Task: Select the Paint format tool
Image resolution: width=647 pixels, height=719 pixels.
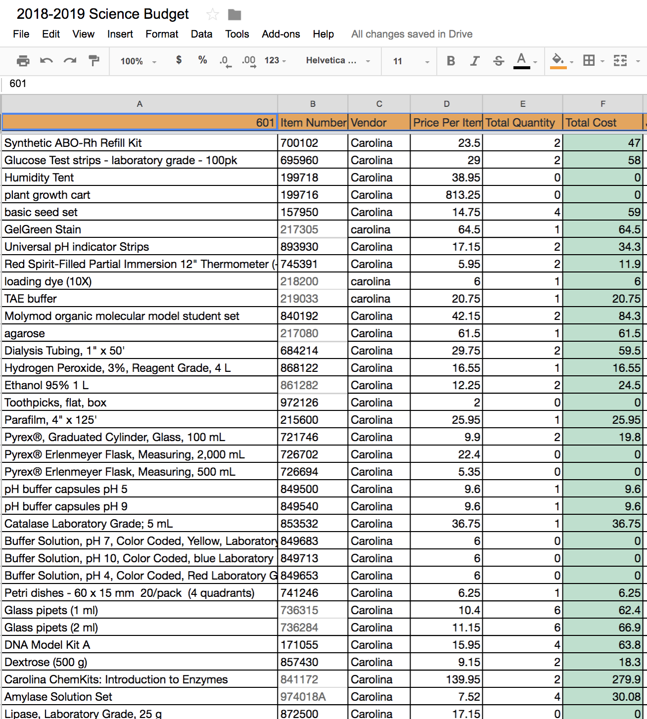Action: 93,60
